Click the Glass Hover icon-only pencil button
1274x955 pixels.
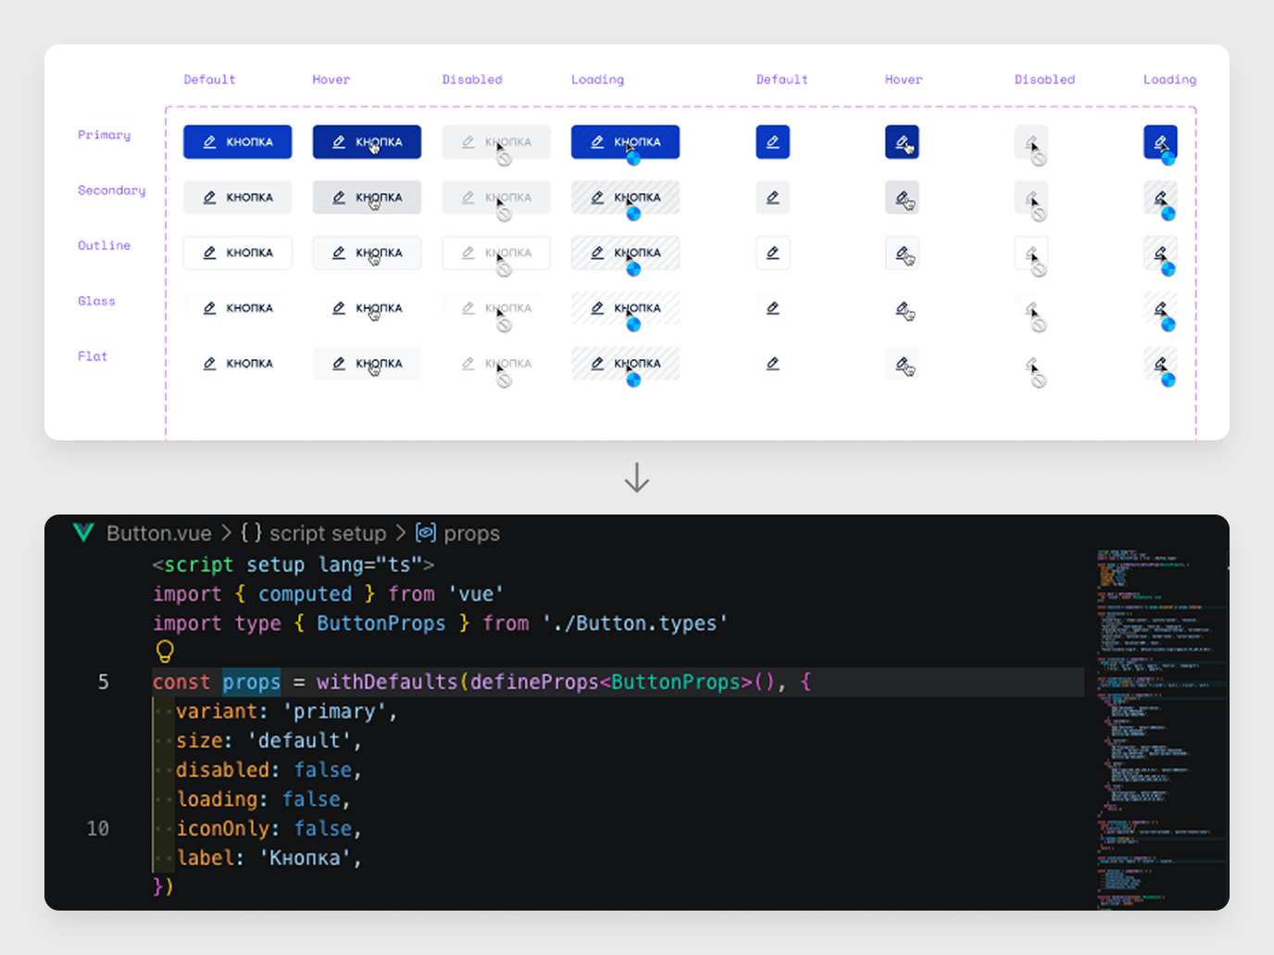point(902,308)
